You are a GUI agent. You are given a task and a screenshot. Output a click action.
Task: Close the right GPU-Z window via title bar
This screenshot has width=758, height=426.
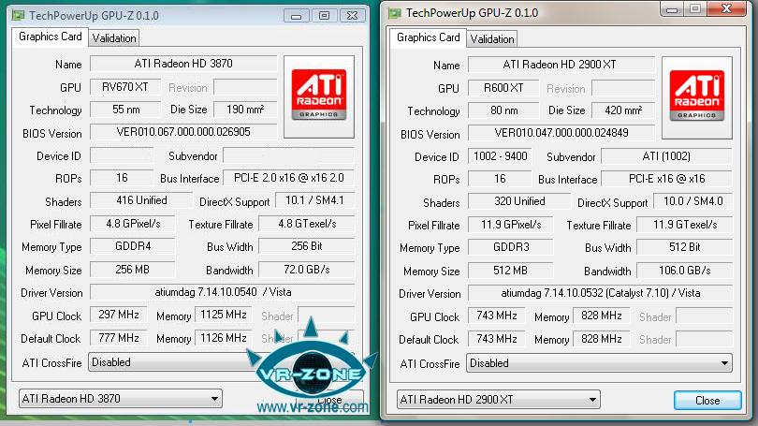[726, 8]
